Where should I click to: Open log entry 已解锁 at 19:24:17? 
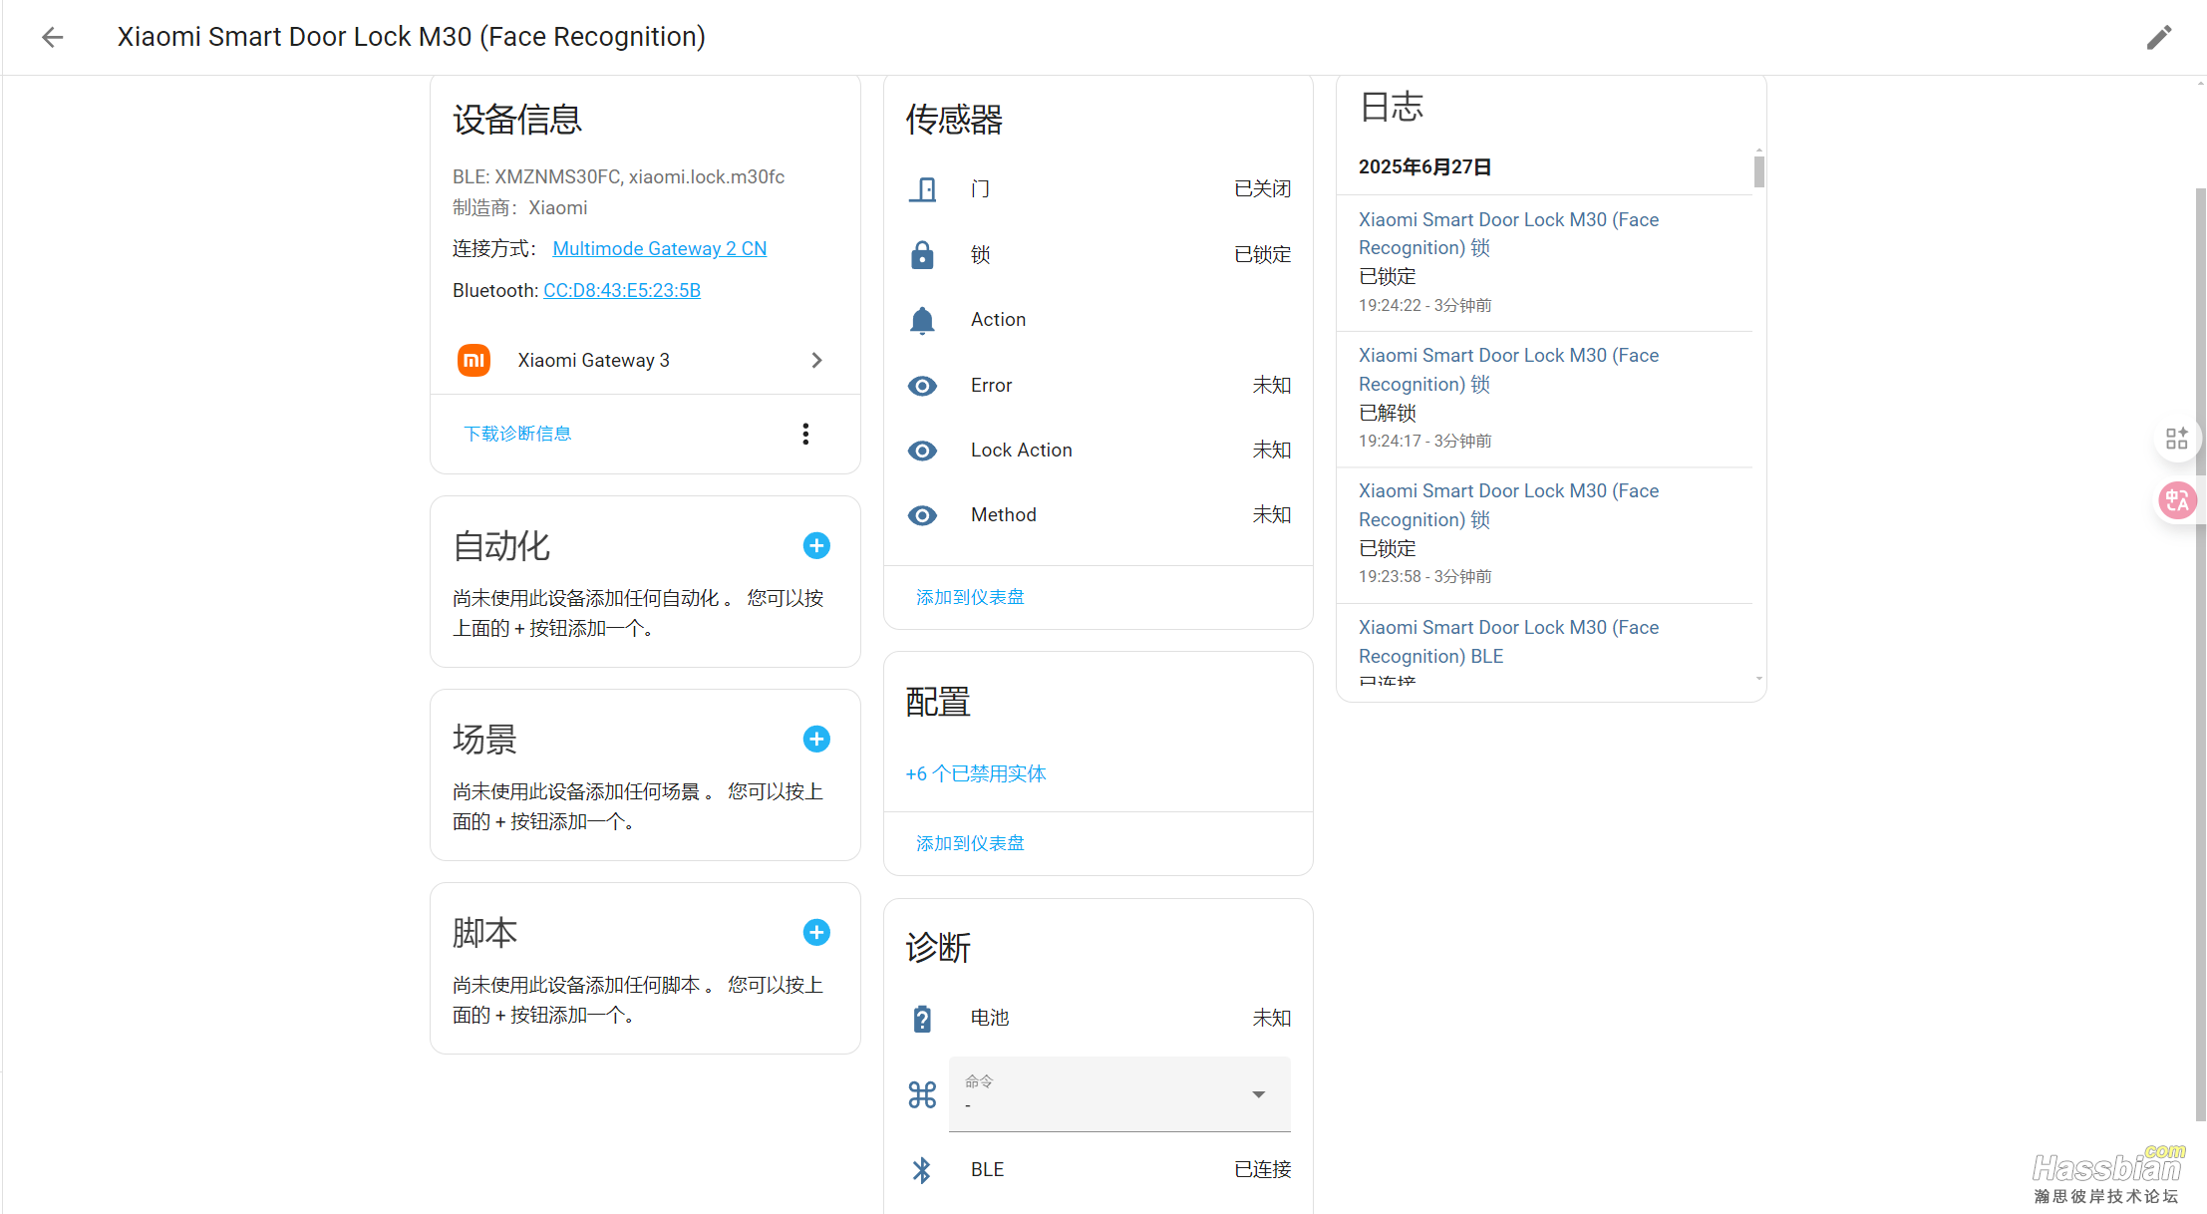pyautogui.click(x=1544, y=399)
